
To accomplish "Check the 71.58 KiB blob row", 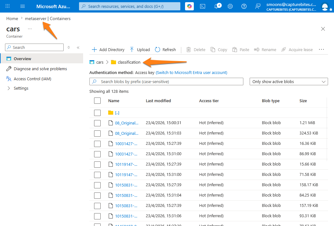I will tap(97, 175).
